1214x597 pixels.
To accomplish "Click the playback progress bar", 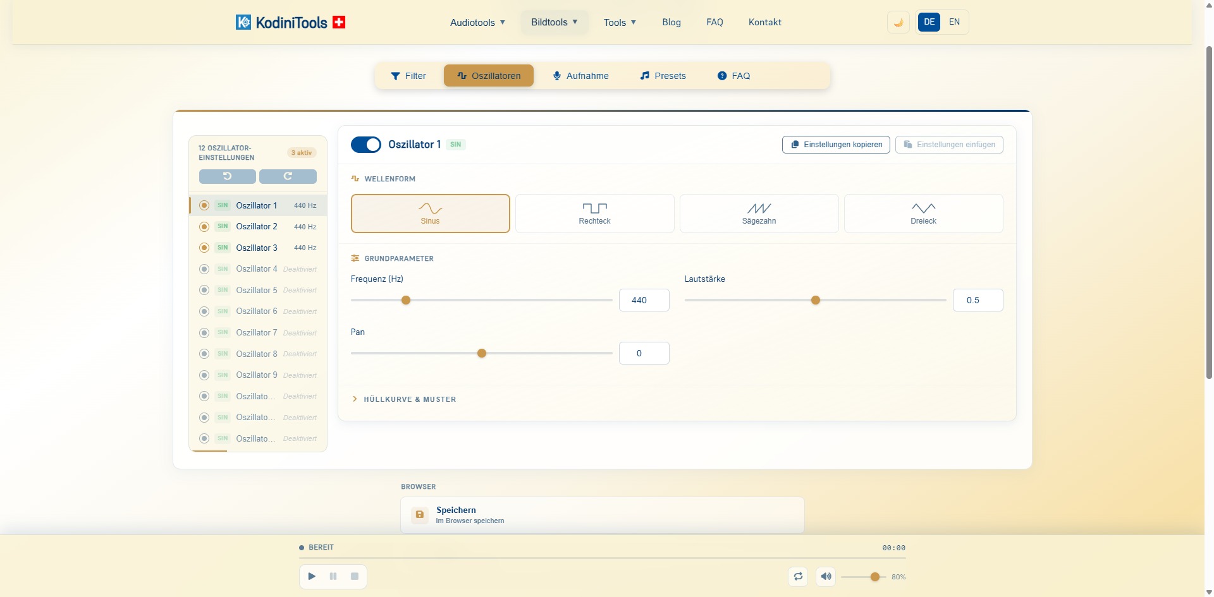I will [602, 558].
